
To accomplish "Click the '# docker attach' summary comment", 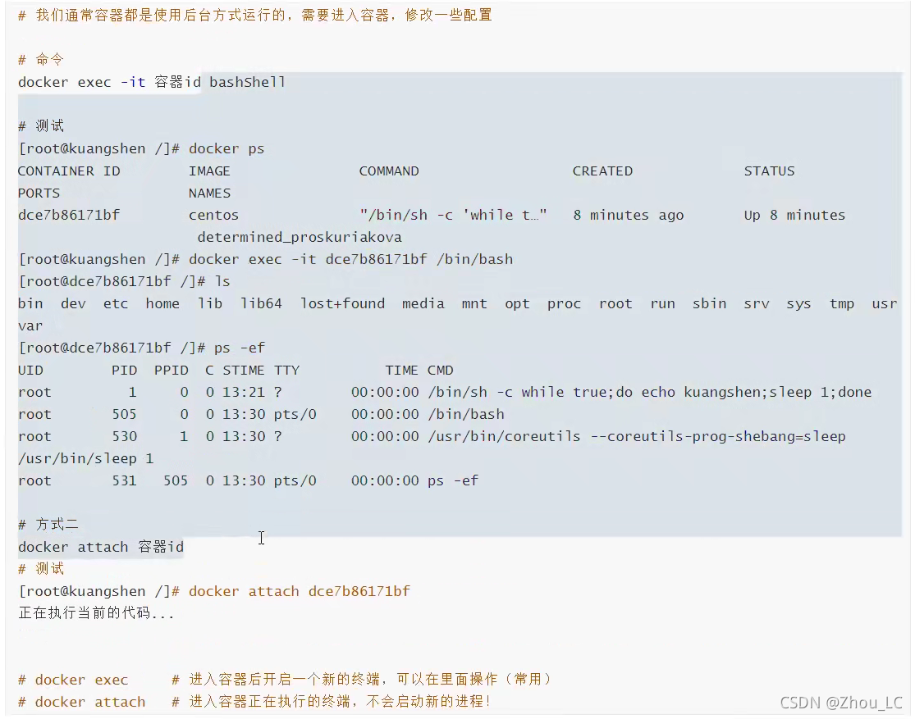I will 82,702.
